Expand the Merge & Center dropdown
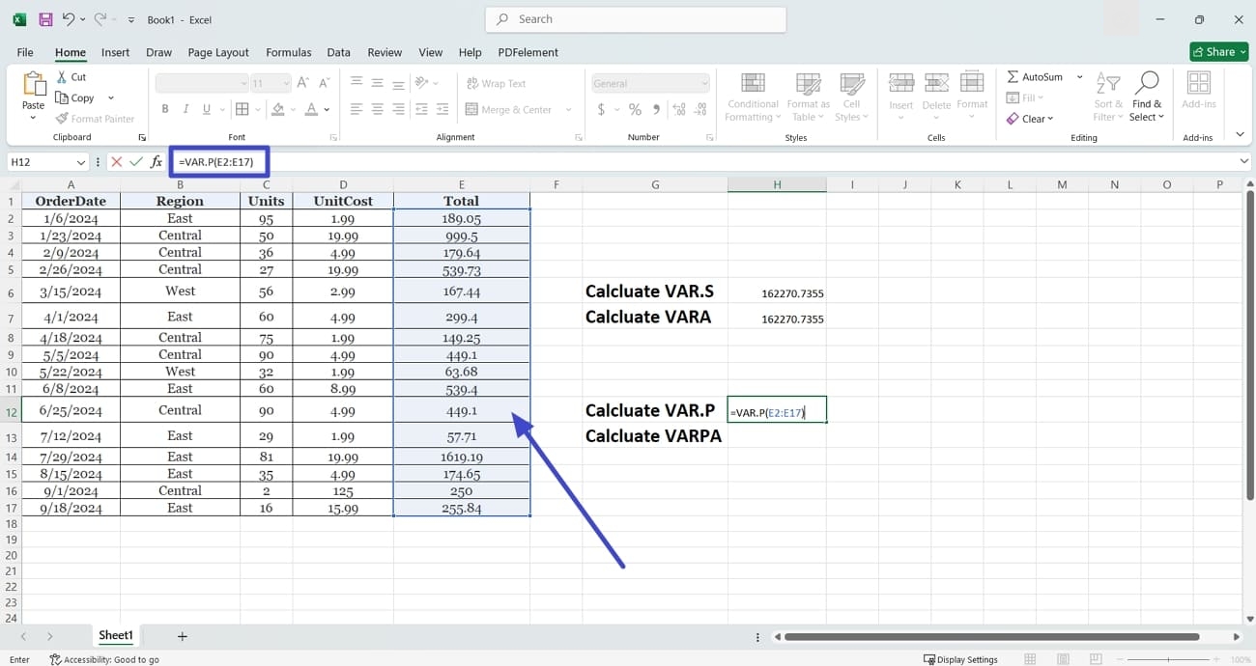This screenshot has height=666, width=1256. pyautogui.click(x=568, y=109)
